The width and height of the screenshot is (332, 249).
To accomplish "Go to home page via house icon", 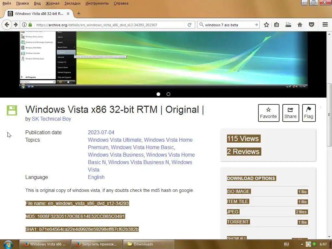I will pyautogui.click(x=300, y=25).
